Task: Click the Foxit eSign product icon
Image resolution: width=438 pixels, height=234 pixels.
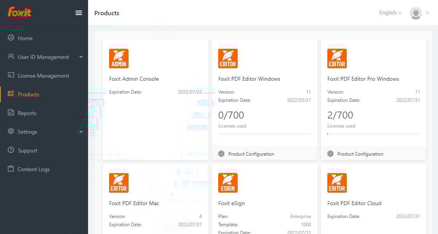Action: click(228, 183)
